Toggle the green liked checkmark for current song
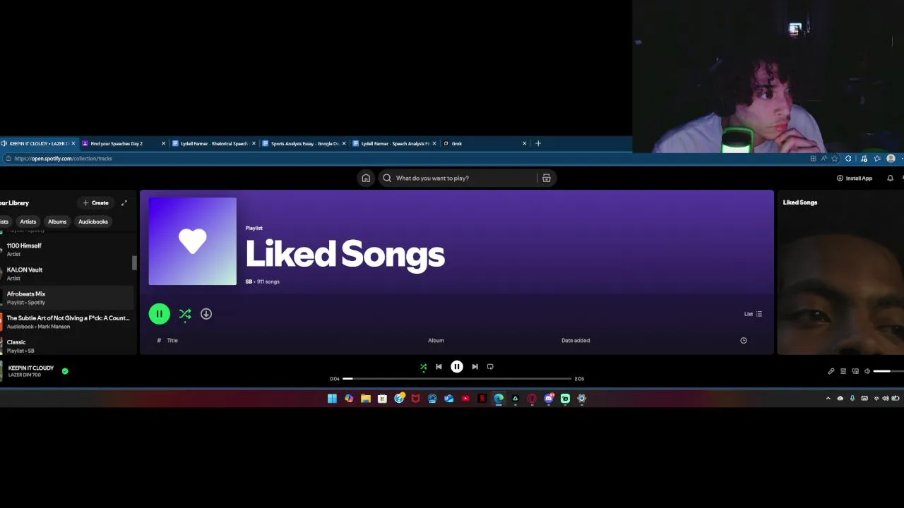Viewport: 904px width, 508px height. coord(65,370)
